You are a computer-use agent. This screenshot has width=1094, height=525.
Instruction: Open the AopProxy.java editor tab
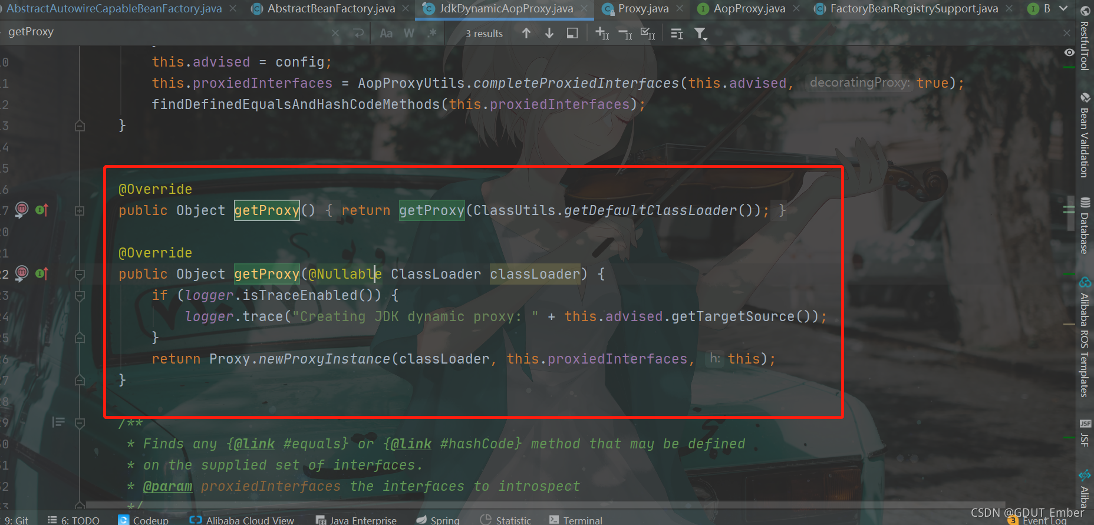point(749,9)
